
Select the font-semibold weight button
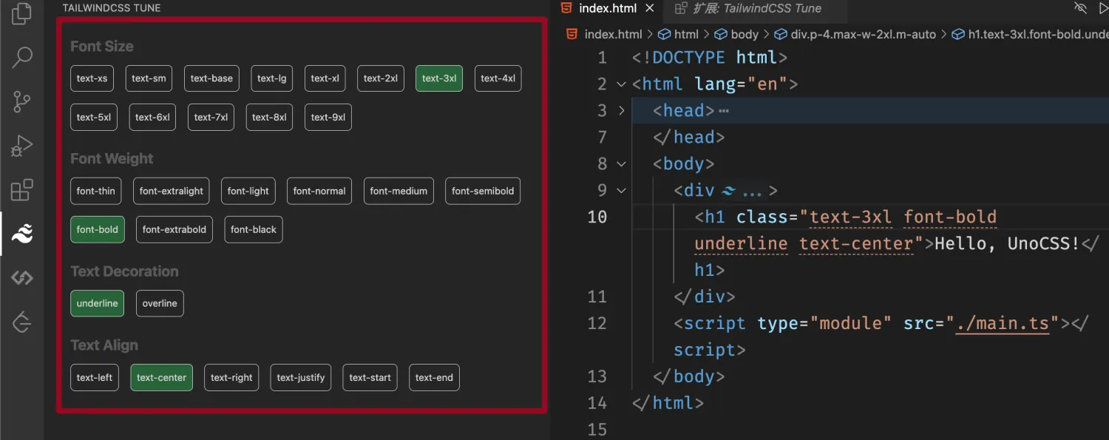(x=482, y=191)
